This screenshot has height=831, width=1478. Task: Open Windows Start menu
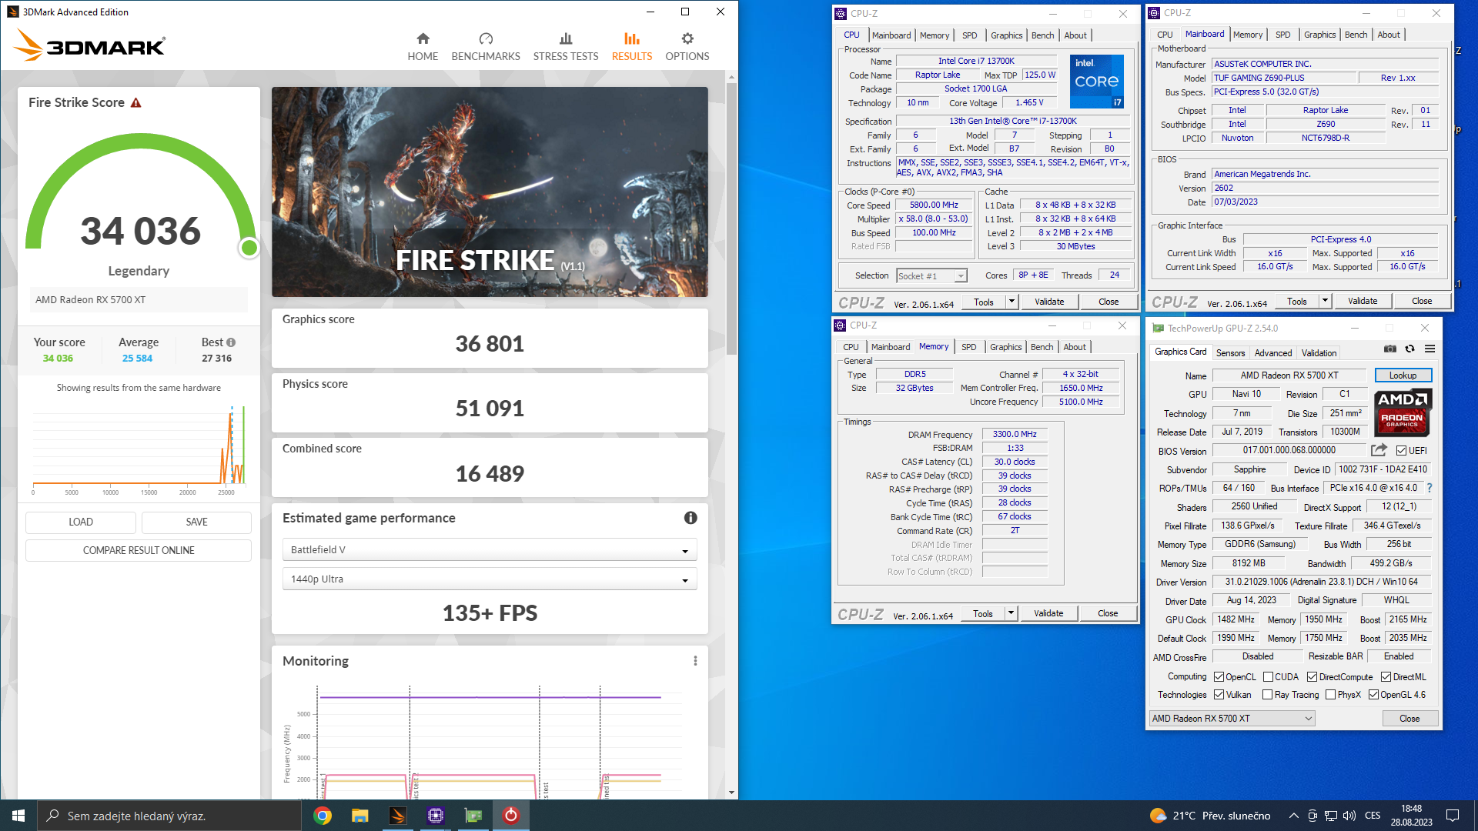[18, 816]
